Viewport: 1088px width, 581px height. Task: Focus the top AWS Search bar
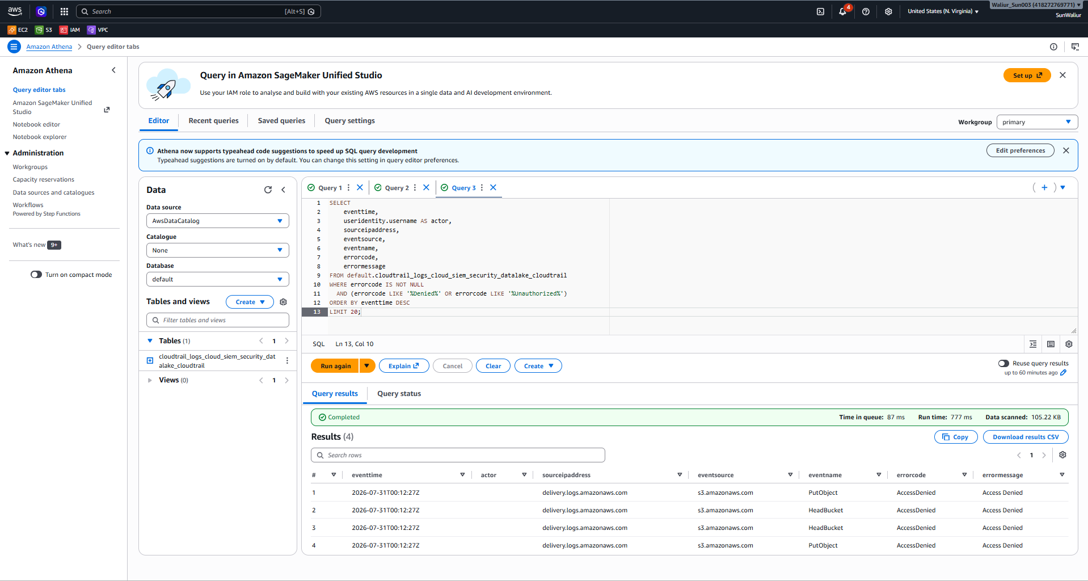198,11
